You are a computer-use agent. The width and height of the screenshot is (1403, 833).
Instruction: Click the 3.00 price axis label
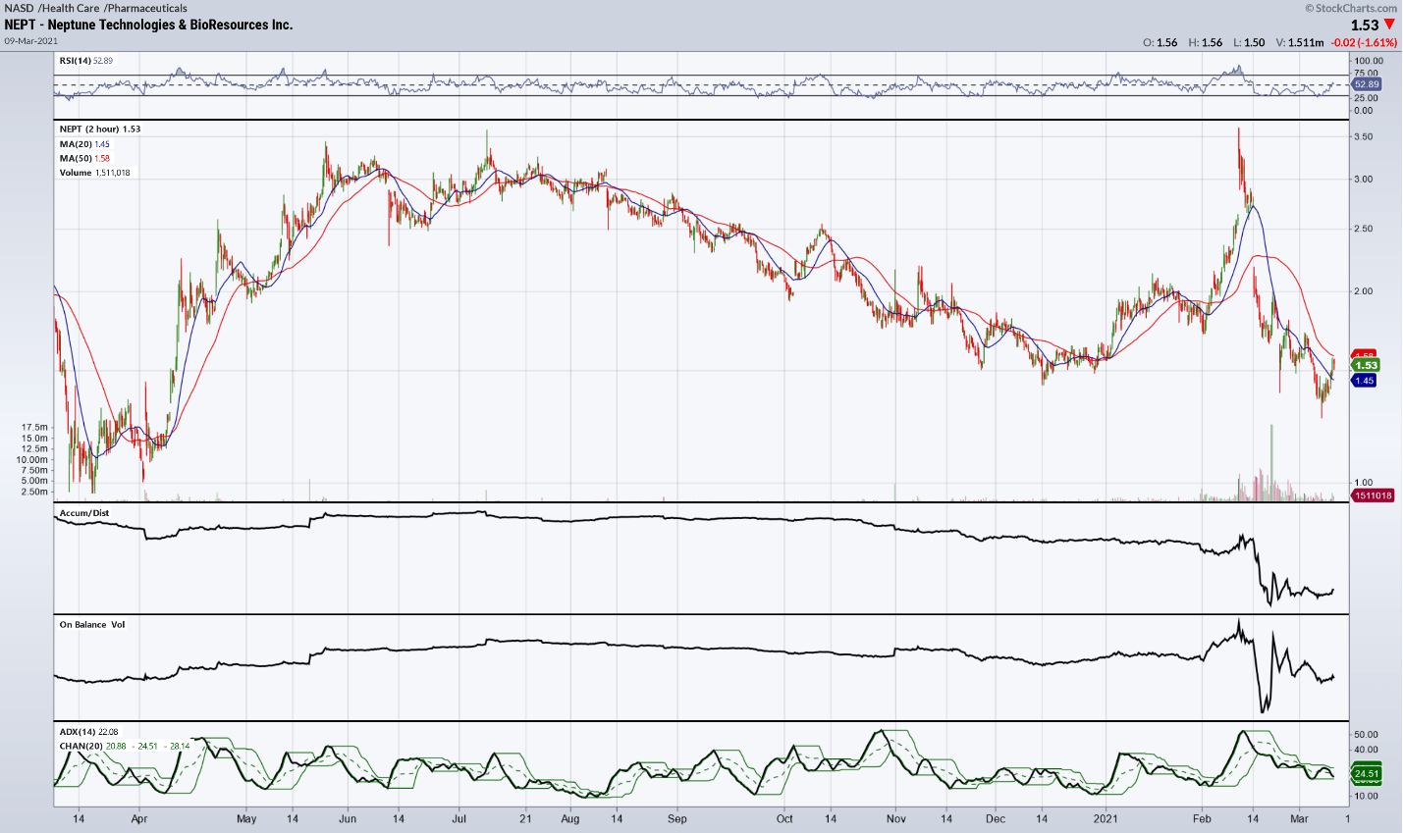[x=1363, y=180]
